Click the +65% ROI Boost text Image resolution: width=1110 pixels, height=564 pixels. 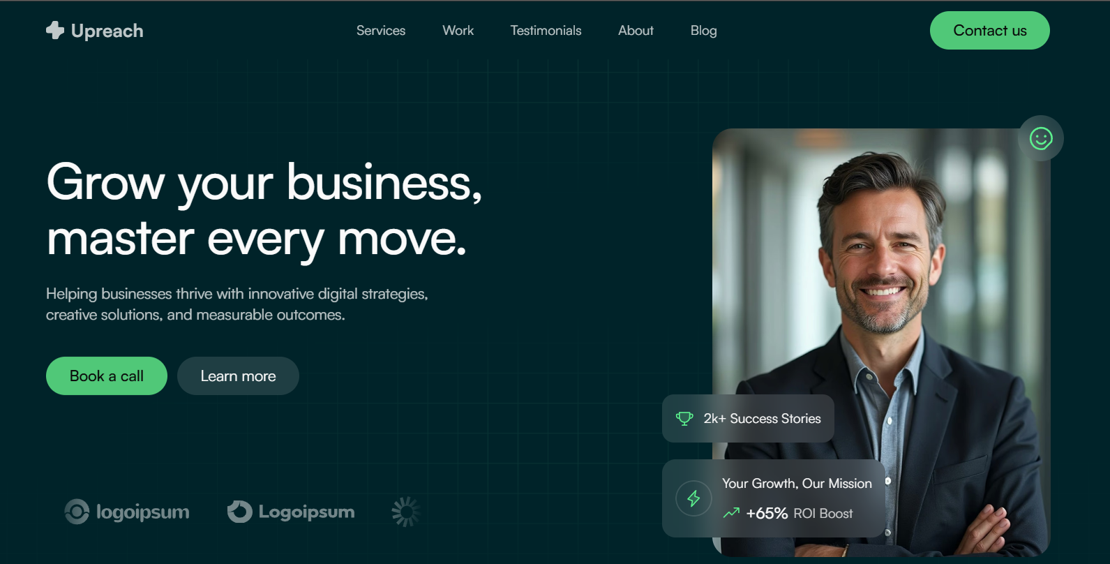pos(800,513)
